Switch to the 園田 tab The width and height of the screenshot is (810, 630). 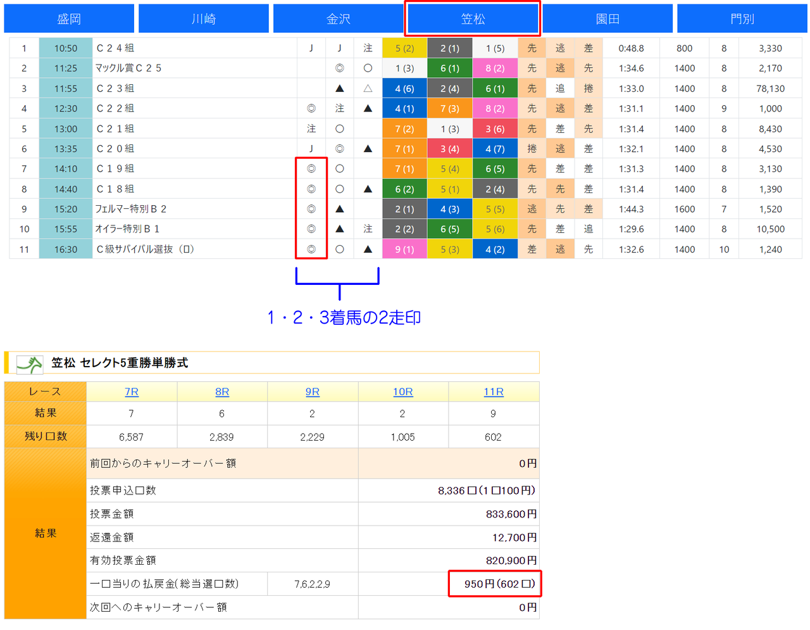(x=607, y=19)
